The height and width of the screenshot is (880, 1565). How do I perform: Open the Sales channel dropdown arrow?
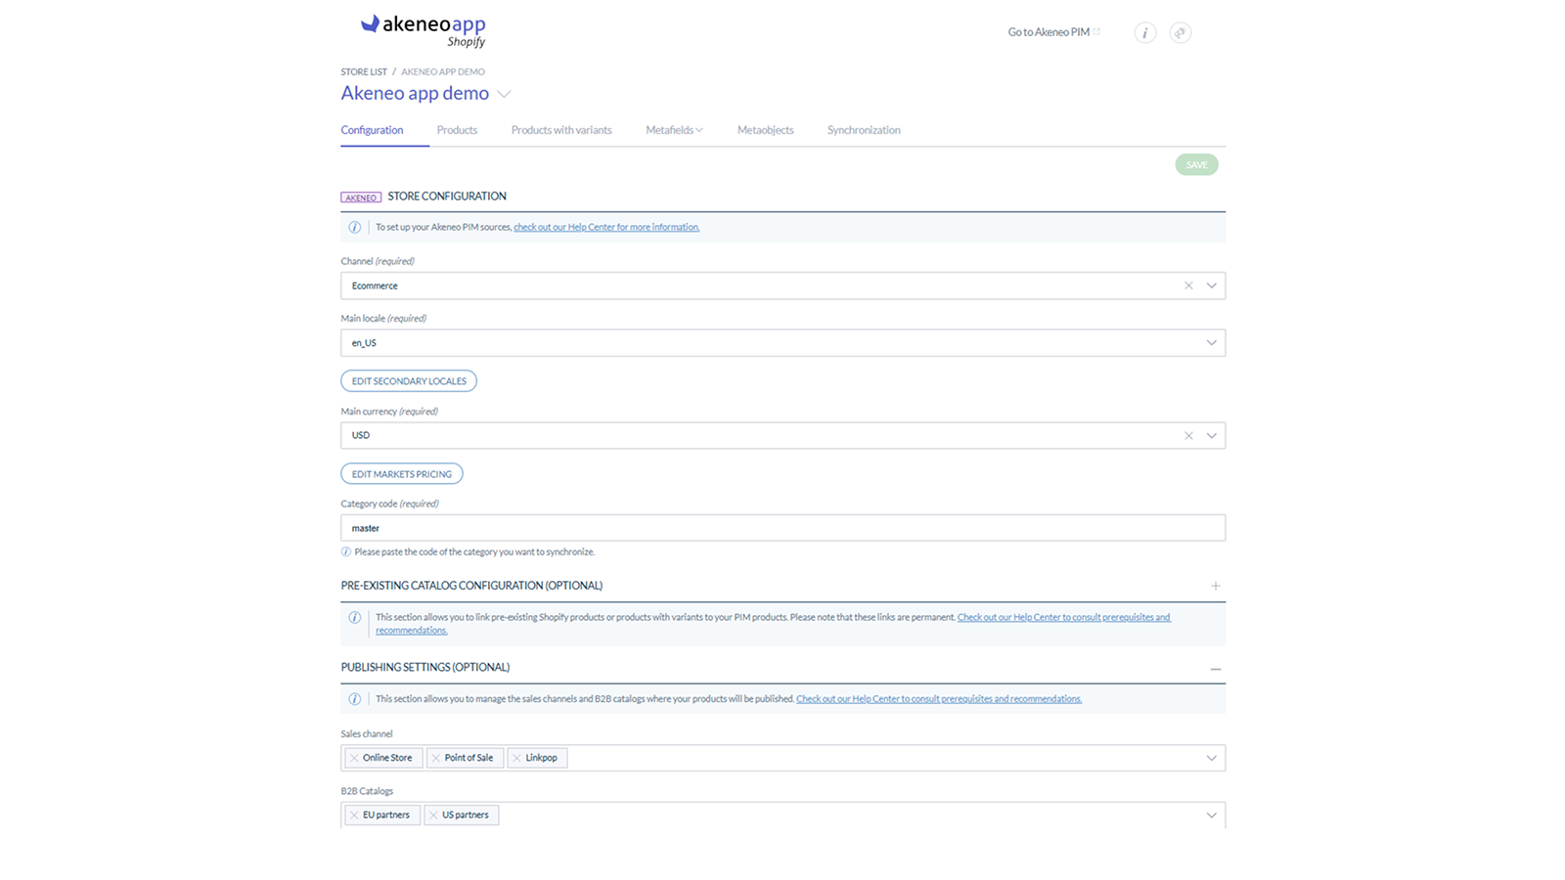point(1211,758)
